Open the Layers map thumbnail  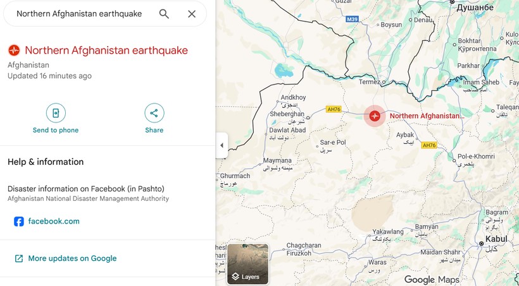(247, 264)
